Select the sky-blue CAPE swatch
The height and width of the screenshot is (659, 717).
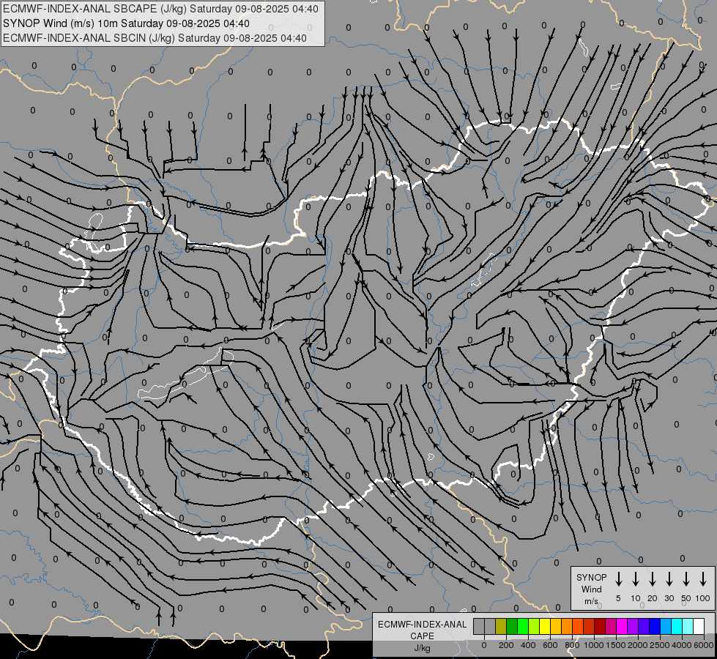[x=665, y=626]
